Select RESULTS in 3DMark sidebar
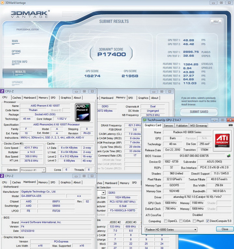The height and width of the screenshot is (249, 234). click(x=25, y=73)
